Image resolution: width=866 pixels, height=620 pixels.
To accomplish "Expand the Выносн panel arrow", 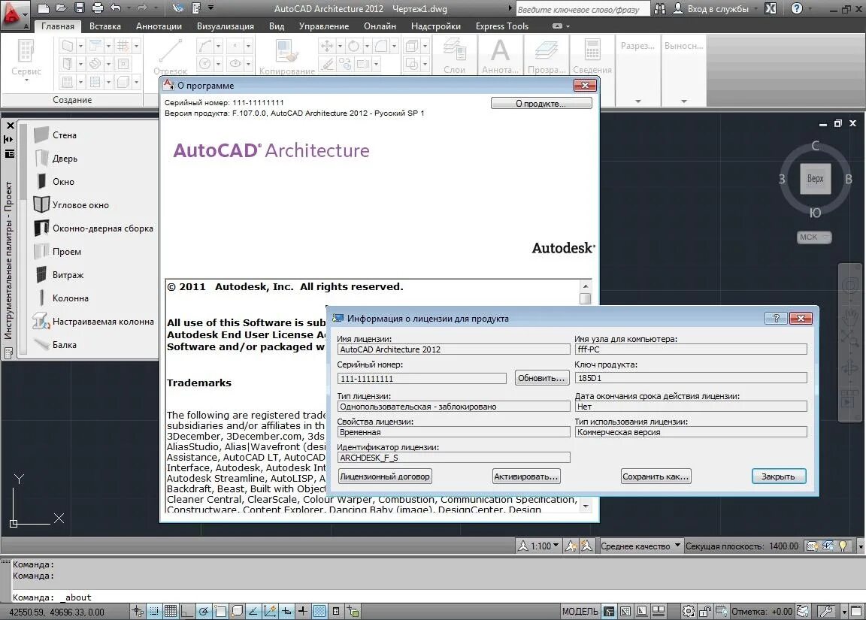I will (684, 101).
